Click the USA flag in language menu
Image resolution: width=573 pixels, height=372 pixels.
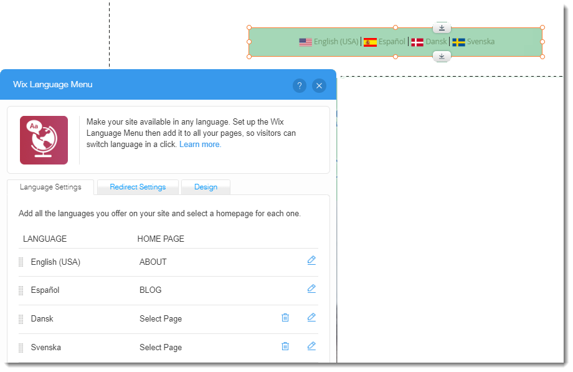(306, 42)
